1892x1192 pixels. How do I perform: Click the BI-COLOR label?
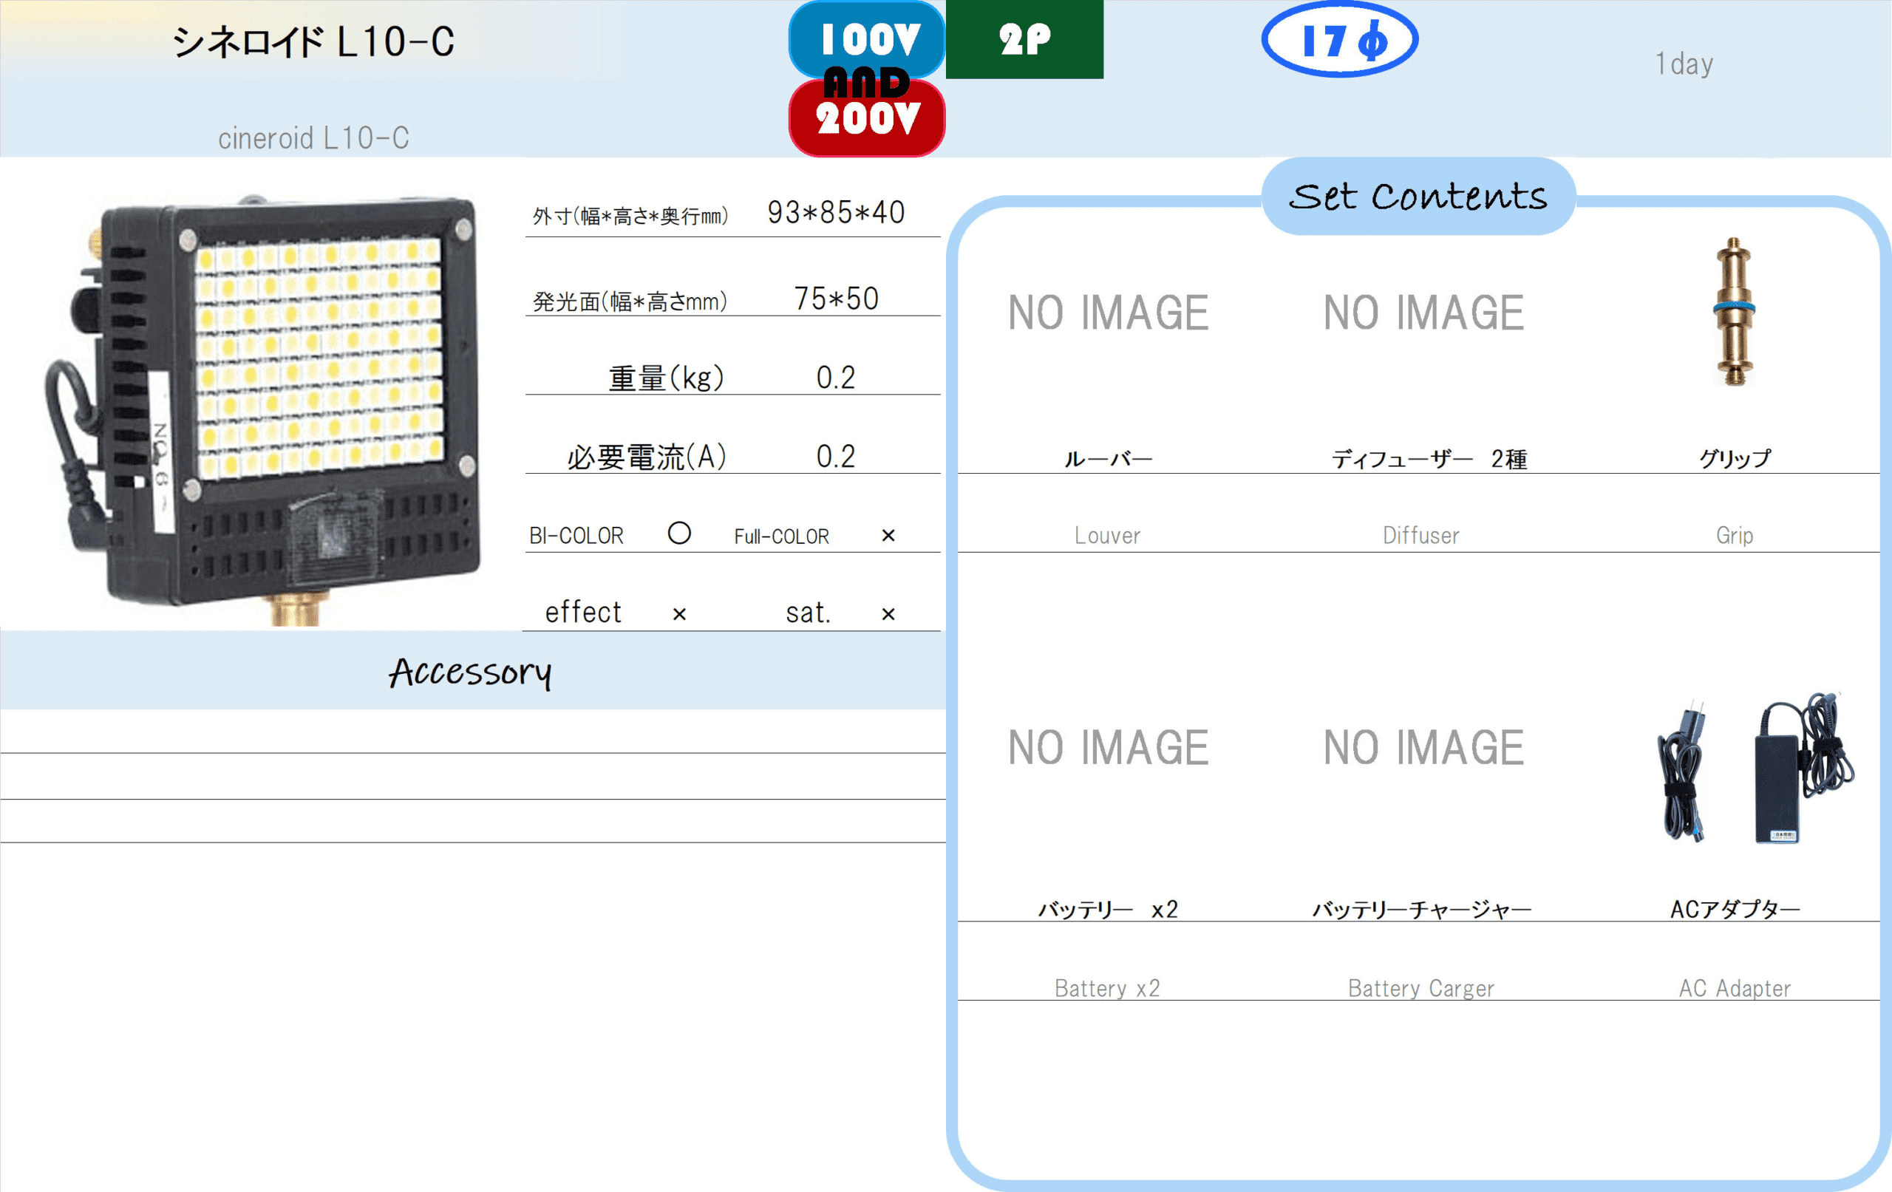[x=576, y=537]
